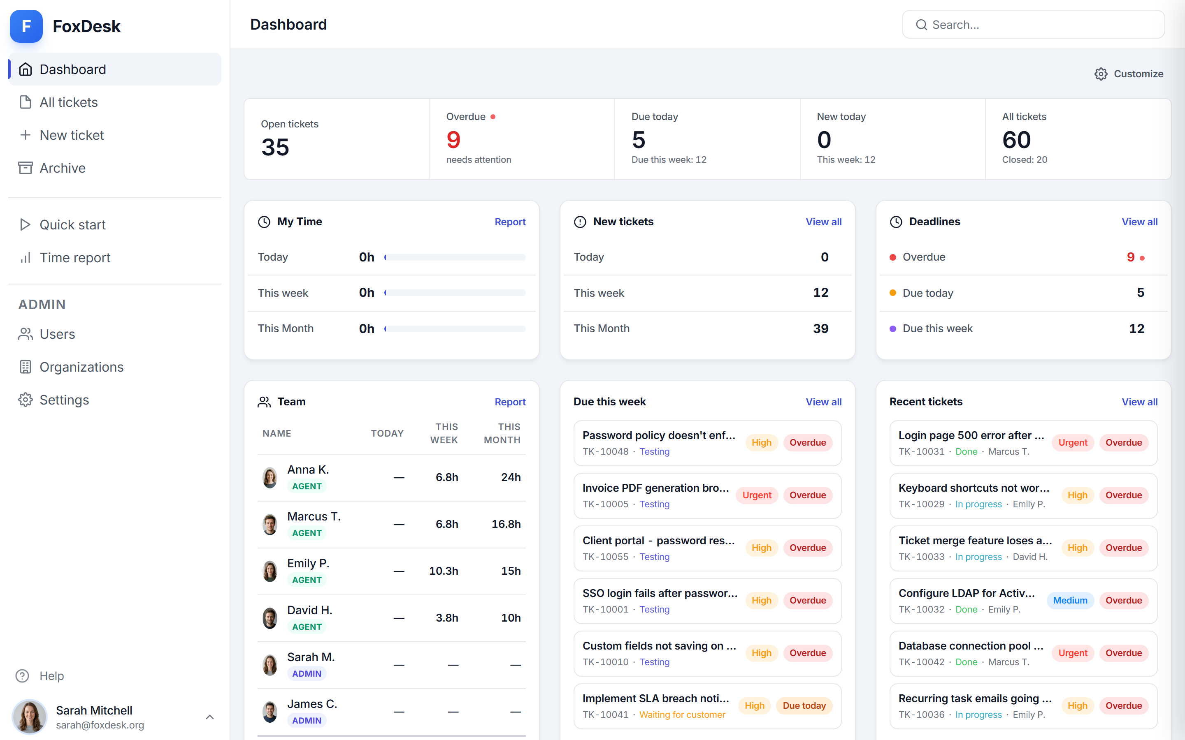The width and height of the screenshot is (1185, 740).
Task: Click the FoxDesk logo icon
Action: click(26, 26)
